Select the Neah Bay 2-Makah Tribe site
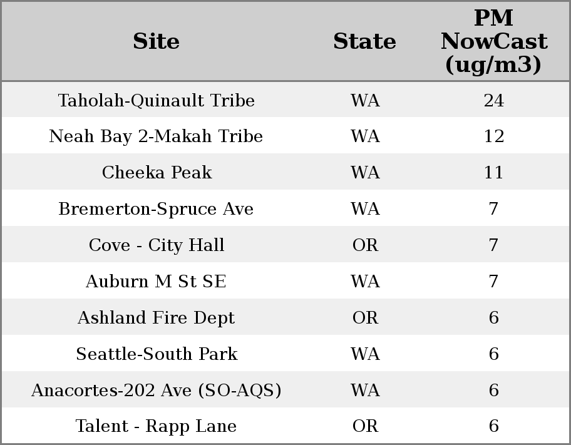The height and width of the screenshot is (445, 571). tap(156, 136)
